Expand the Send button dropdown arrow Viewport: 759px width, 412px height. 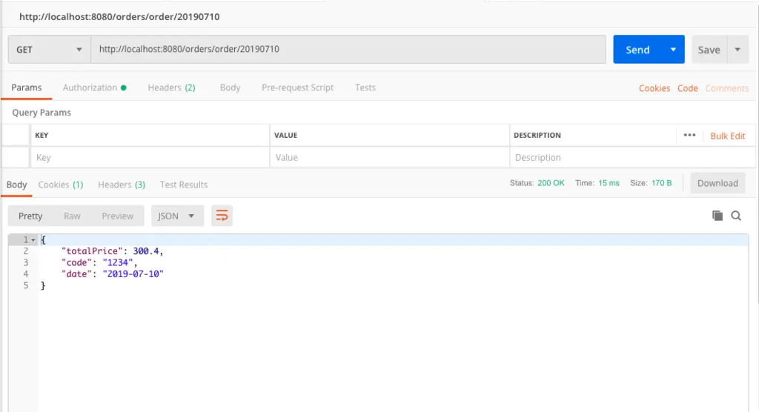pyautogui.click(x=673, y=50)
